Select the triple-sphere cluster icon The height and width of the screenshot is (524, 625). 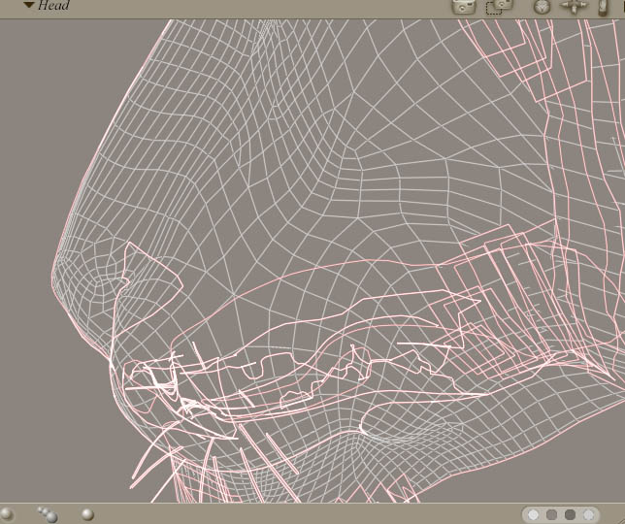point(47,514)
